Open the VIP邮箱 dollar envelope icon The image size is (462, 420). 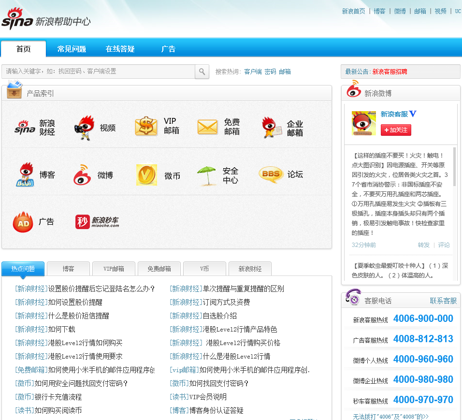[146, 126]
